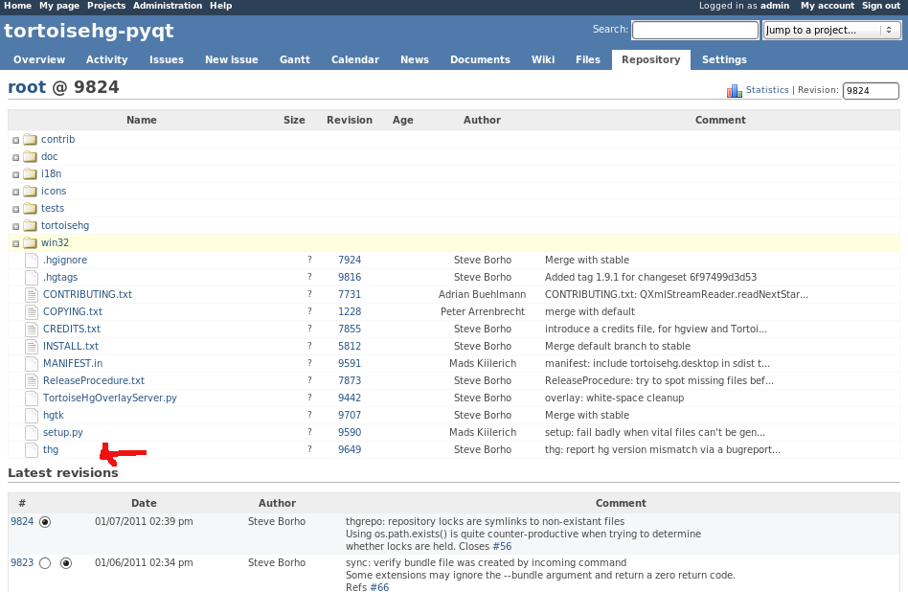Click the win32 folder icon

[x=30, y=242]
